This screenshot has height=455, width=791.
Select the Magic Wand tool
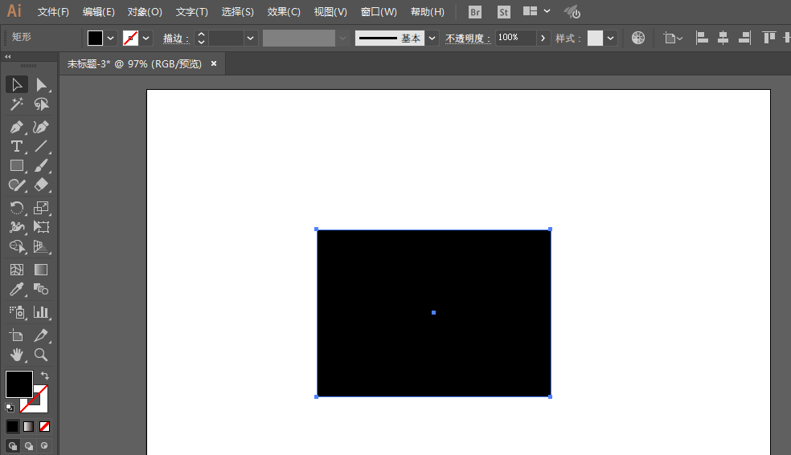coord(17,104)
